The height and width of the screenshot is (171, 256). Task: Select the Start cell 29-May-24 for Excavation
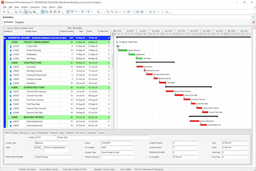click(81, 67)
